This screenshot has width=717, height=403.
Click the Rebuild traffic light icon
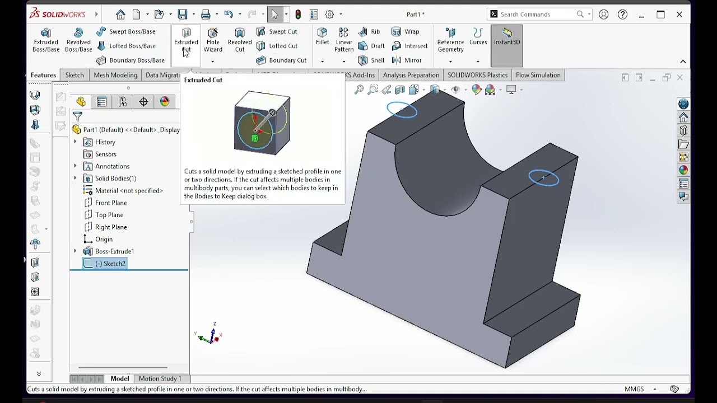tap(298, 15)
